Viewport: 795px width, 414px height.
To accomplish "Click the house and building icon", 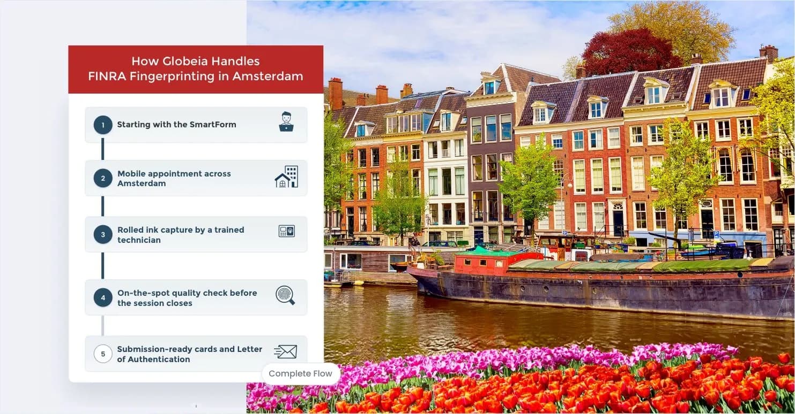I will (x=286, y=177).
